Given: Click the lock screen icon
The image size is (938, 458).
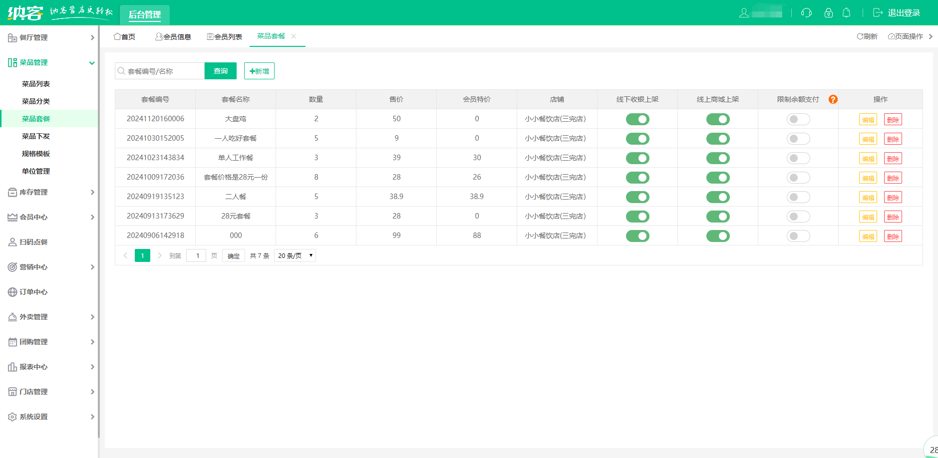Looking at the screenshot, I should pos(829,13).
